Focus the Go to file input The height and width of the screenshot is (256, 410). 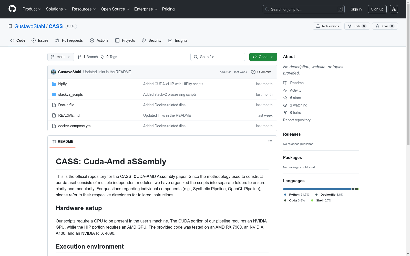tap(218, 57)
